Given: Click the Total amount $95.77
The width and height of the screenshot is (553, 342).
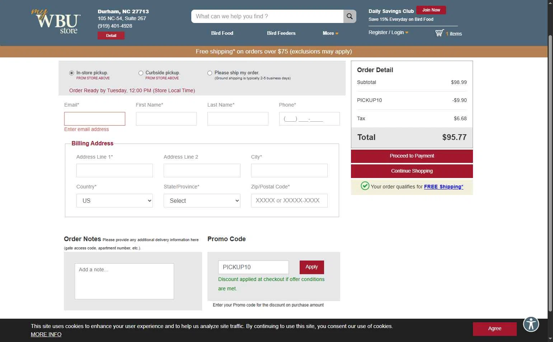Looking at the screenshot, I should pos(454,137).
